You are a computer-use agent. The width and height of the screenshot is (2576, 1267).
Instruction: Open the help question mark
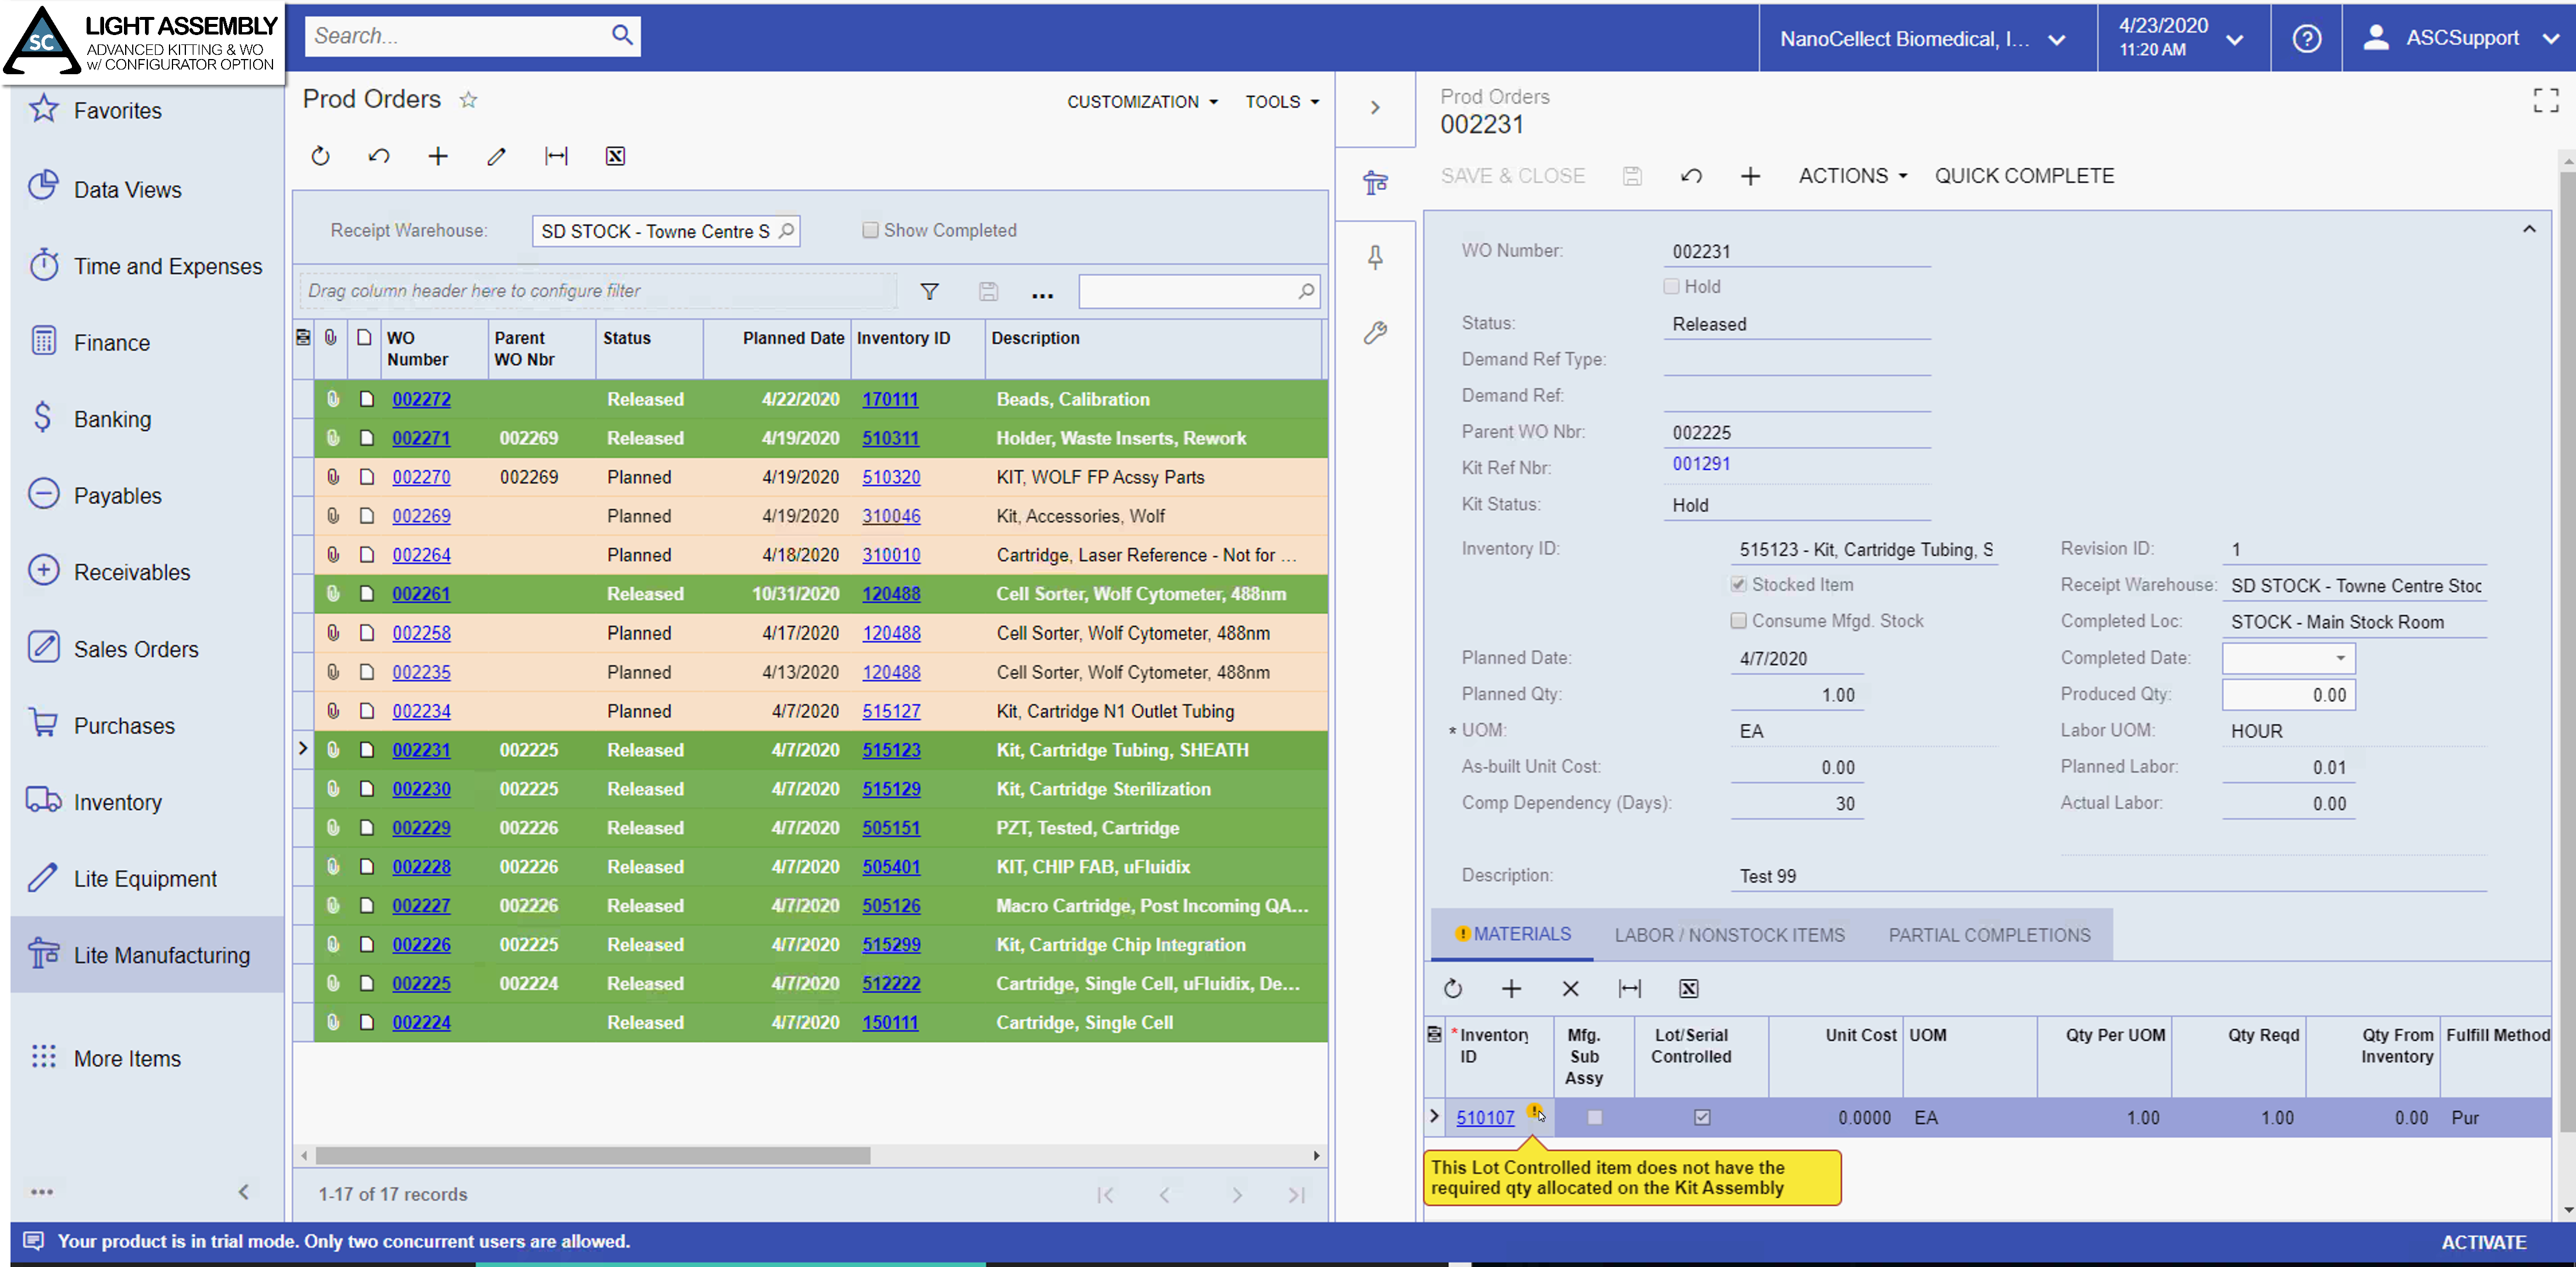(x=2306, y=38)
